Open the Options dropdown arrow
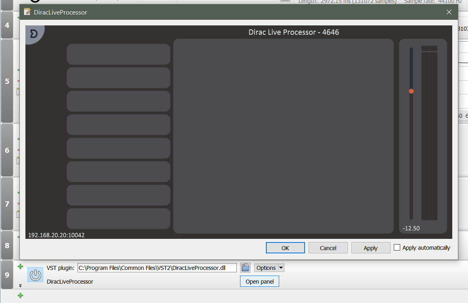Image resolution: width=468 pixels, height=303 pixels. coord(281,268)
